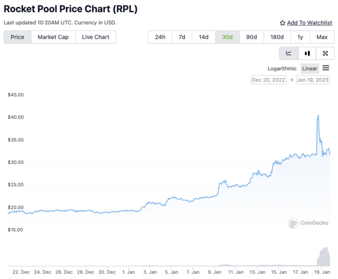Select the 7d time range
Screen dimensions: 338x279
click(182, 37)
